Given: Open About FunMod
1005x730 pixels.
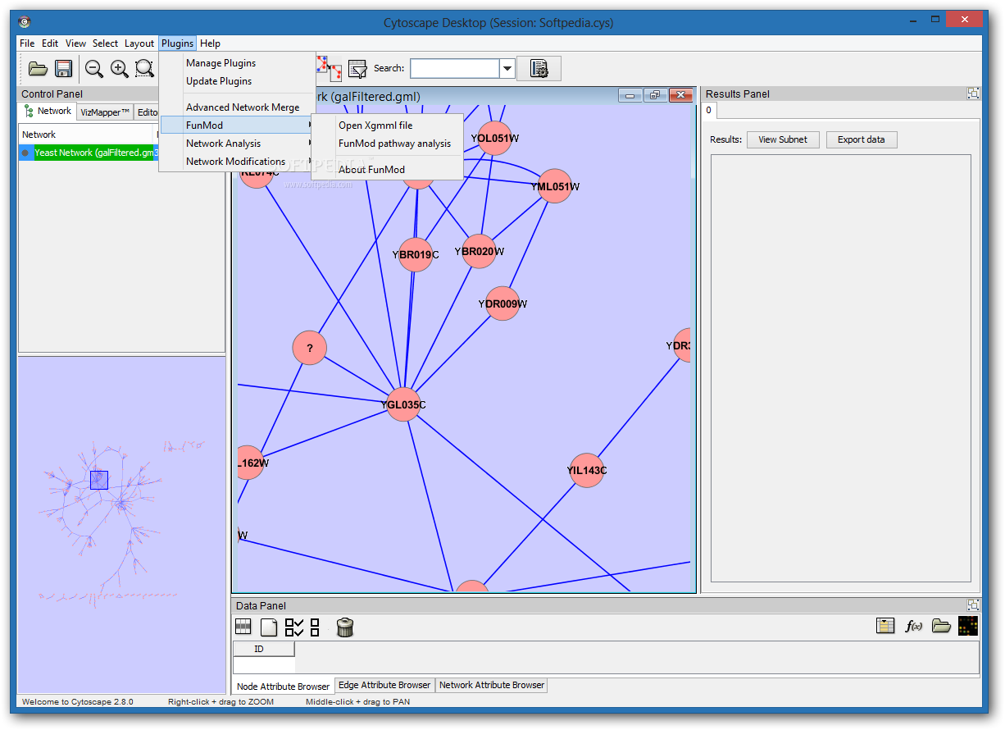Looking at the screenshot, I should [x=387, y=170].
